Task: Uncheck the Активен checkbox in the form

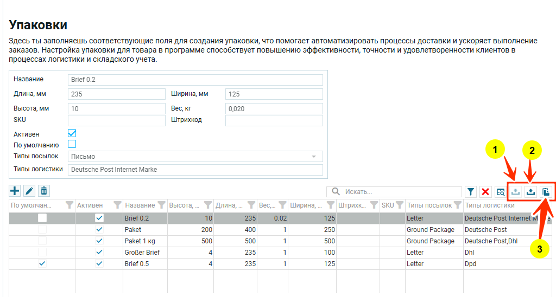Action: 72,133
